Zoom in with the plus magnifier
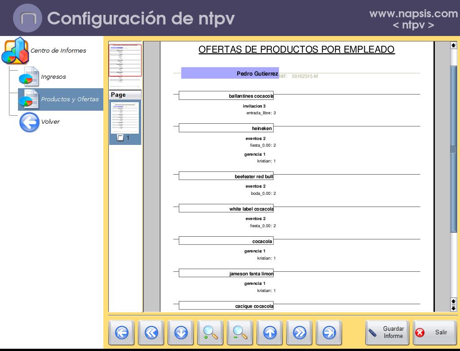The image size is (460, 351). click(x=210, y=333)
